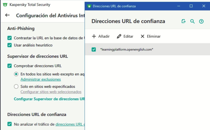
Task: Click the Supervisor de direcciones URL heading
Action: (x=37, y=56)
